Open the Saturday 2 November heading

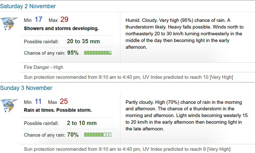tap(28, 6)
